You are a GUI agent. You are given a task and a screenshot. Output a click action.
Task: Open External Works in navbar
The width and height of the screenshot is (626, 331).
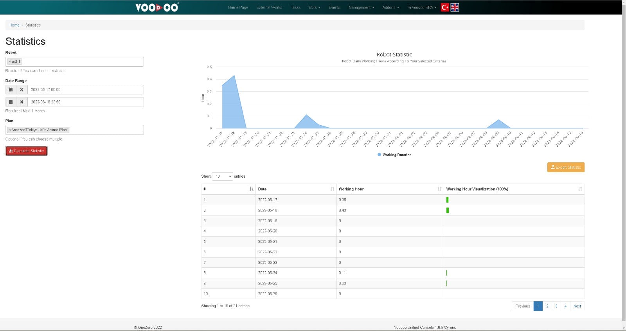tap(269, 7)
